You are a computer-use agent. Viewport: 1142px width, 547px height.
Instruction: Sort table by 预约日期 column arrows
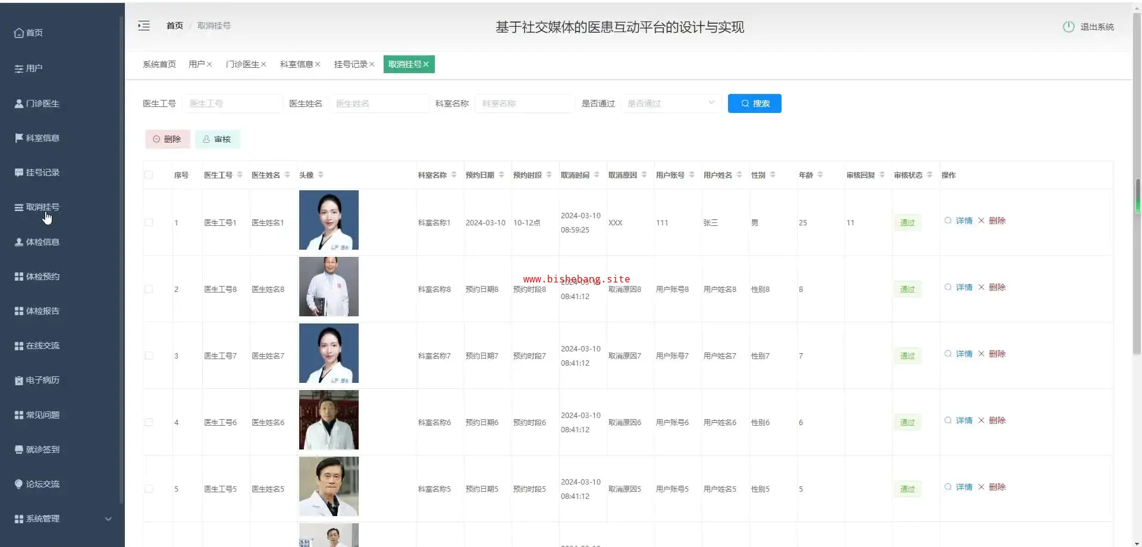[x=501, y=175]
